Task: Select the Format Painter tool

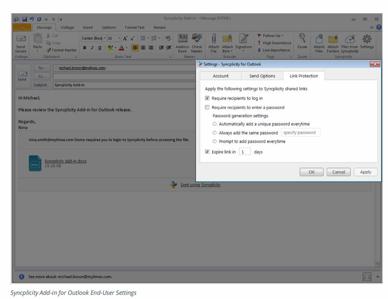Action: pos(62,50)
